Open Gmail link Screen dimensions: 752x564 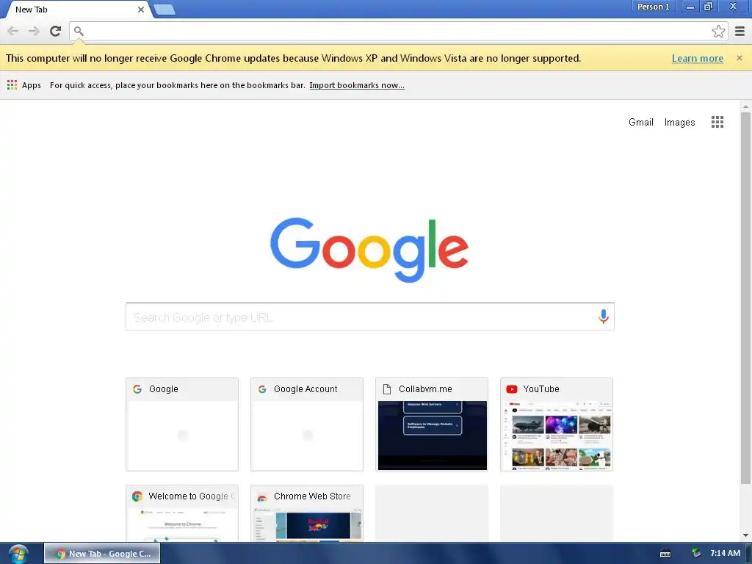640,123
